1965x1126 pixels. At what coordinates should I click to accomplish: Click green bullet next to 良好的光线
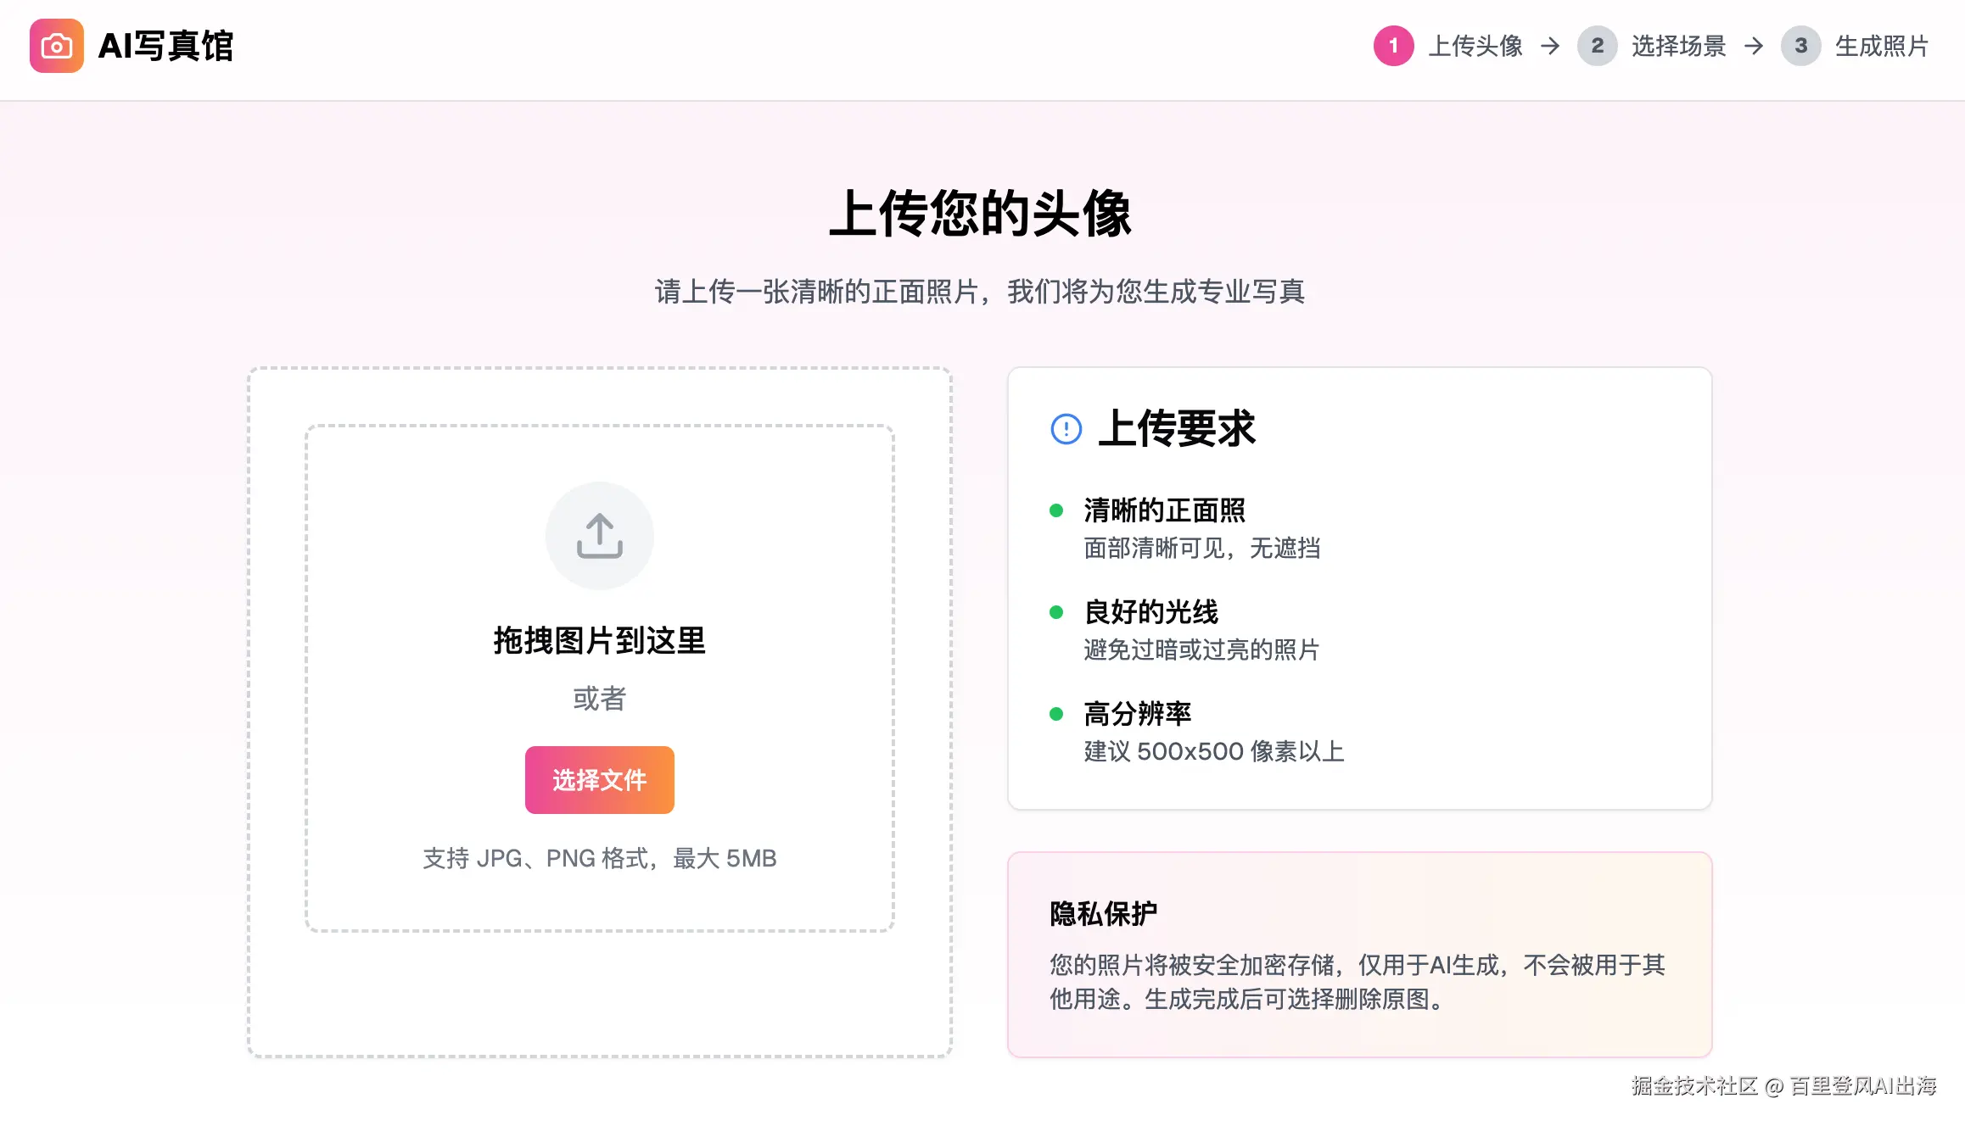[x=1056, y=612]
